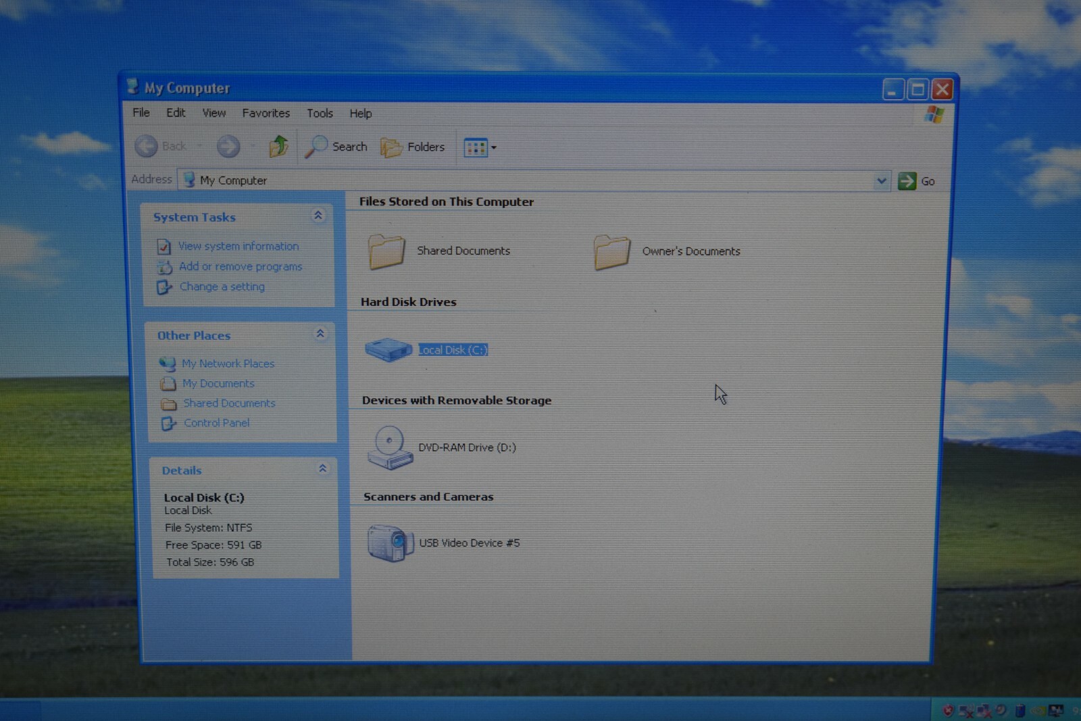
Task: Click the My Network Places icon
Action: coord(167,364)
